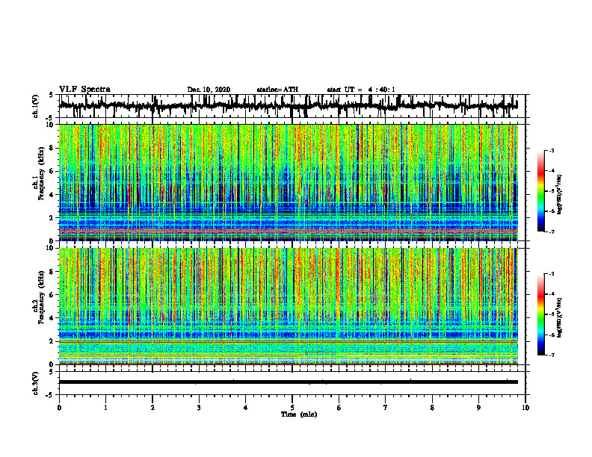The height and width of the screenshot is (457, 592).
Task: Click time axis tick label '9'
Action: click(478, 408)
